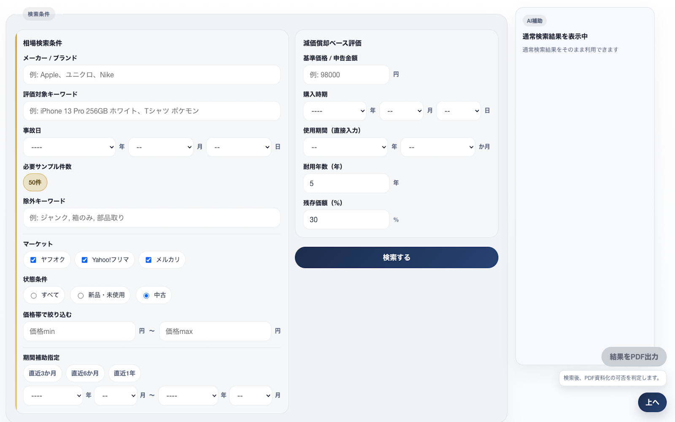Screen dimensions: 675x422
Task: Open the 購入時期 day dropdown
Action: pos(459,111)
